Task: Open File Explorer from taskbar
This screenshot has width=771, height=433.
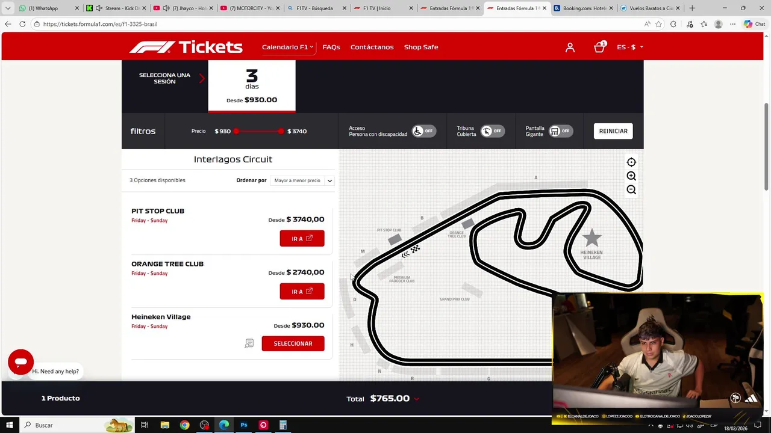Action: [x=164, y=425]
